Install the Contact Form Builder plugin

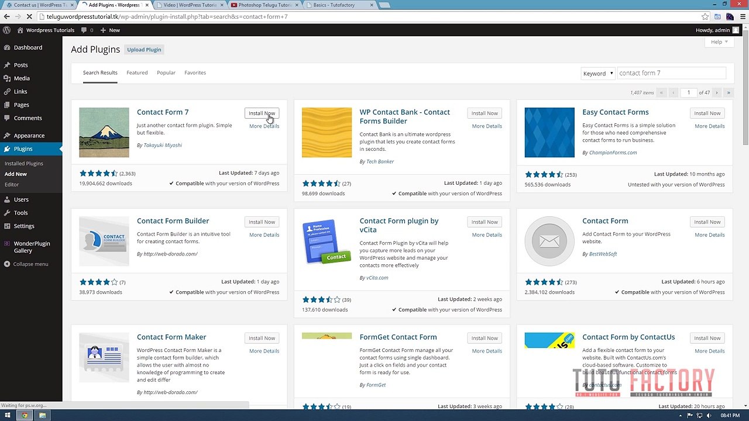click(262, 222)
